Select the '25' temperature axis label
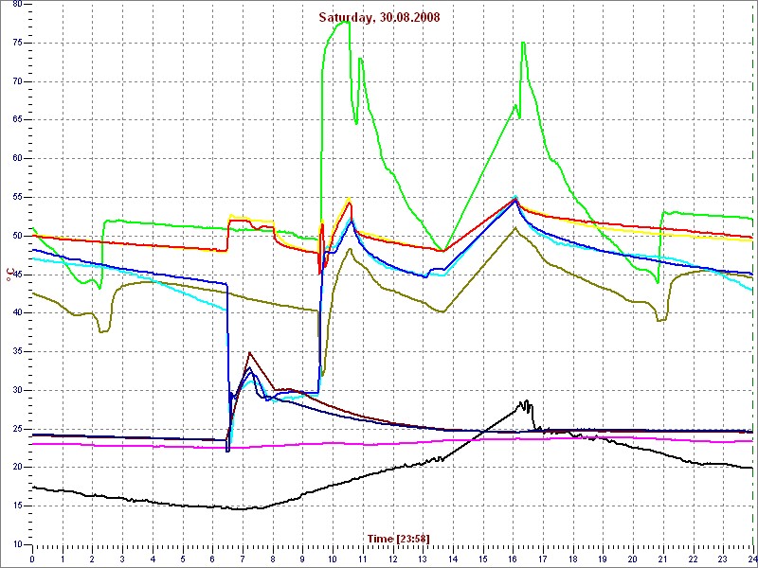The height and width of the screenshot is (568, 758). 15,429
